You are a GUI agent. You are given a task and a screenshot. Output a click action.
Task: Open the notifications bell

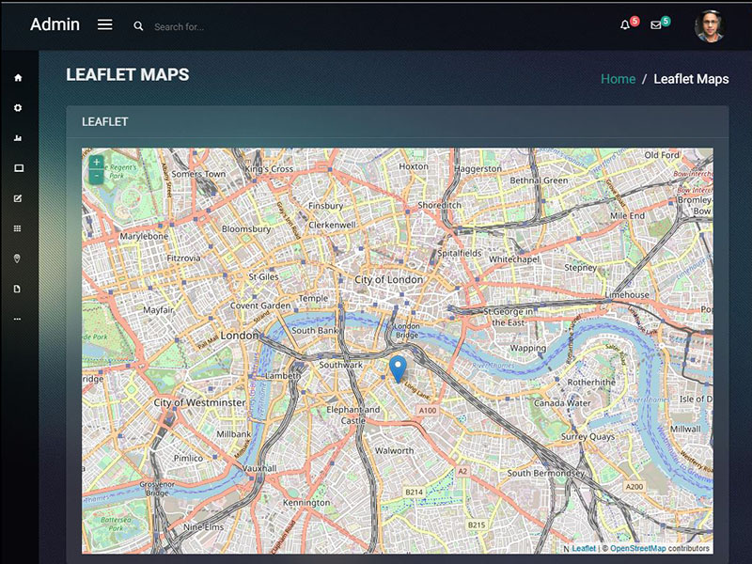coord(625,25)
